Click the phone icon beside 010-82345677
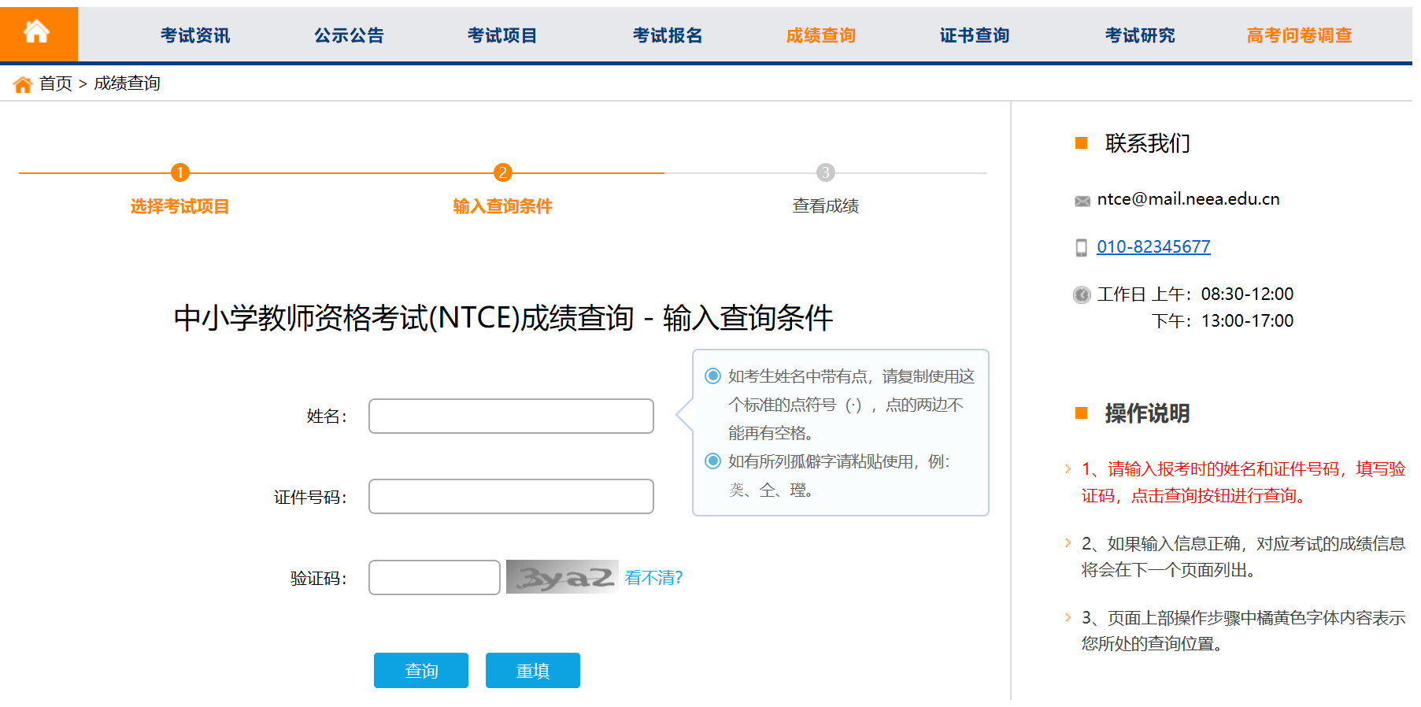Screen dimensions: 1421x707 1082,247
